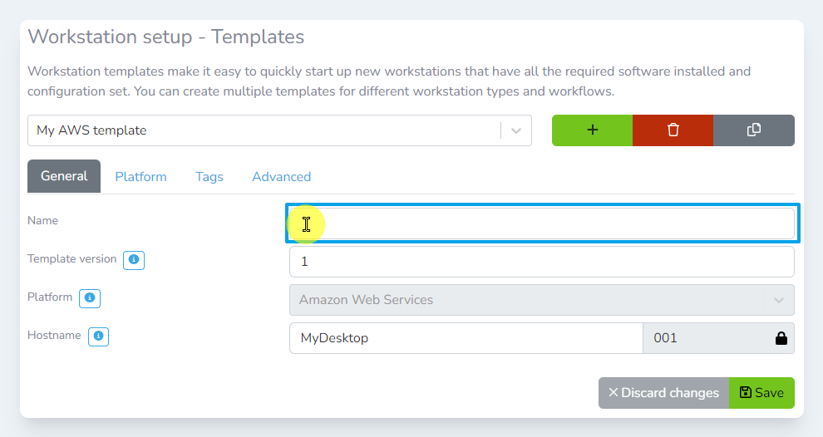823x437 pixels.
Task: Click the 001 hostname suffix field
Action: (707, 338)
